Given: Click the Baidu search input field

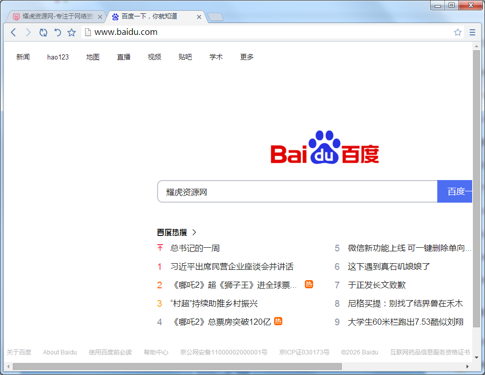Looking at the screenshot, I should [298, 192].
